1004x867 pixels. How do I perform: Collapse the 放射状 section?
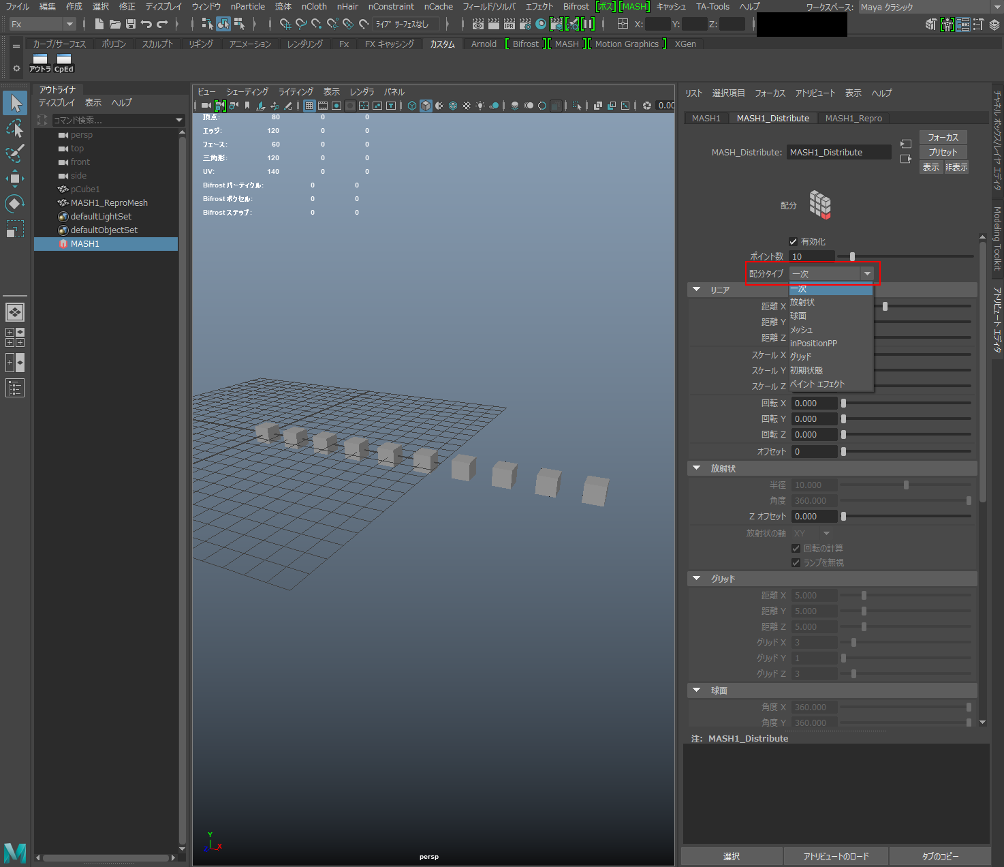tap(696, 468)
